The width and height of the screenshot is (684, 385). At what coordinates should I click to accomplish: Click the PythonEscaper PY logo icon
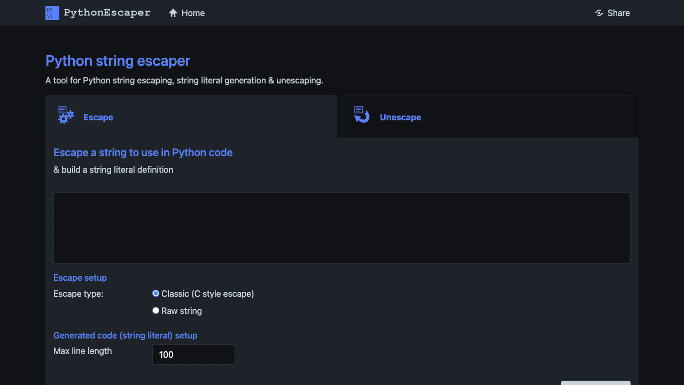click(x=52, y=12)
